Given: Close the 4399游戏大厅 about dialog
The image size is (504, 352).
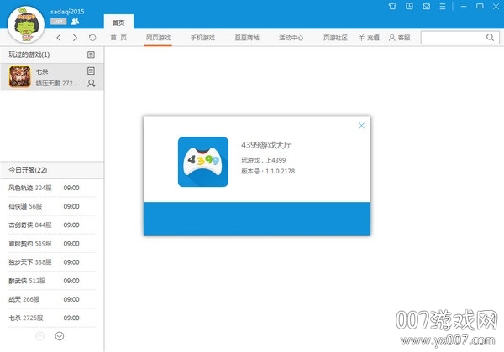Looking at the screenshot, I should tap(361, 126).
